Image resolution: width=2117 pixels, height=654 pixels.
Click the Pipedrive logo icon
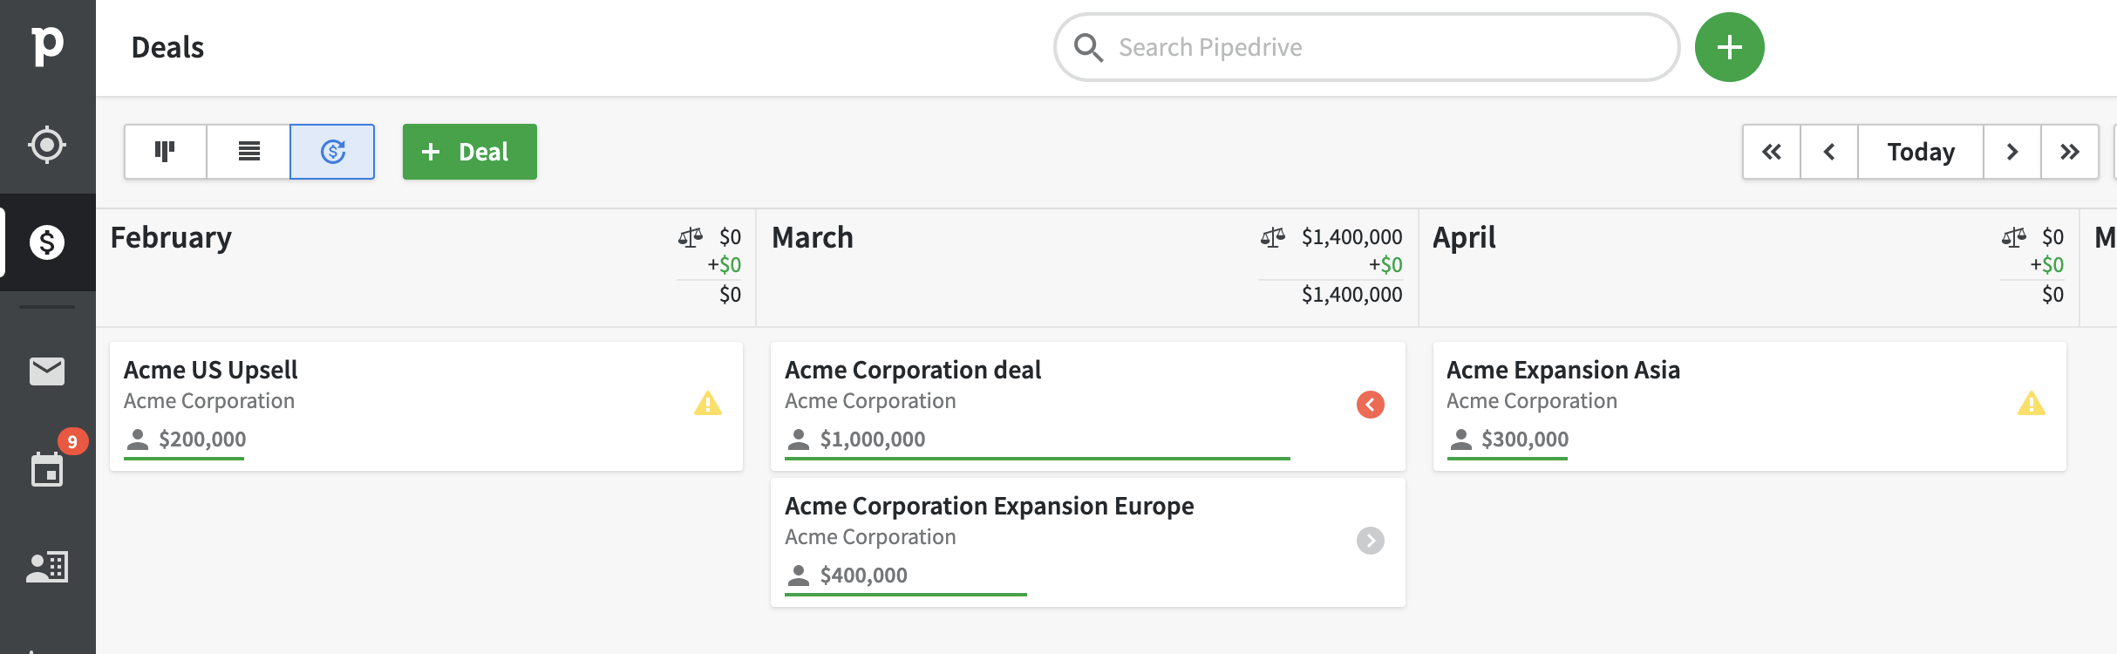coord(47,45)
